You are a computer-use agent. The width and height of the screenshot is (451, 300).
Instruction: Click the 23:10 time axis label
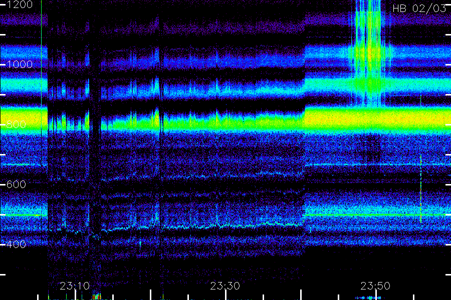[75, 286]
